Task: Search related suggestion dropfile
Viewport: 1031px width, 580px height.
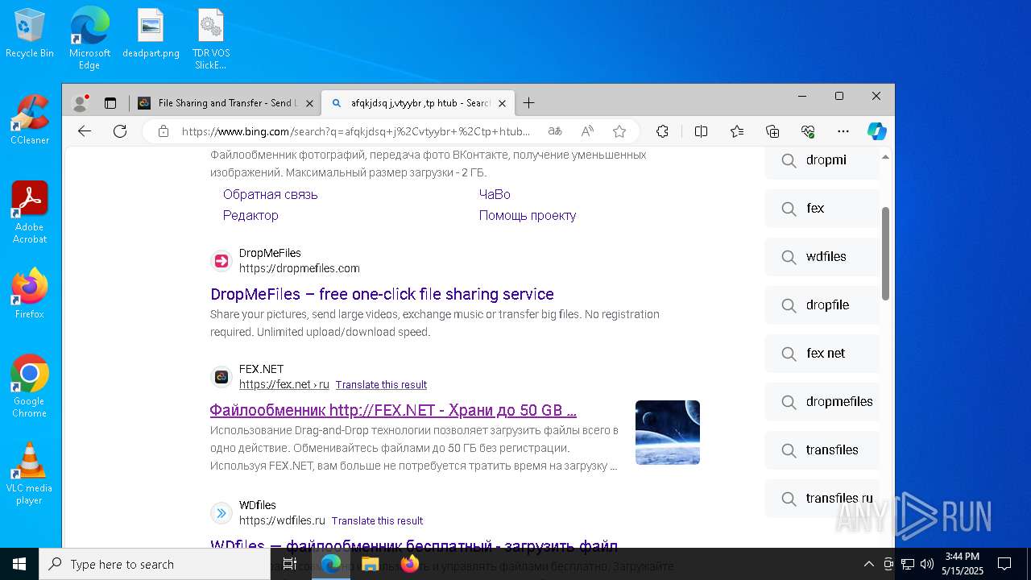Action: coord(822,305)
